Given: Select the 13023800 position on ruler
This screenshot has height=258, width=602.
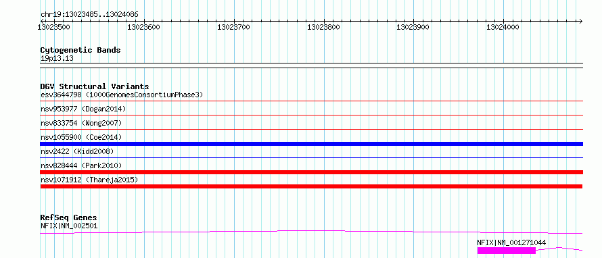Looking at the screenshot, I should [323, 27].
